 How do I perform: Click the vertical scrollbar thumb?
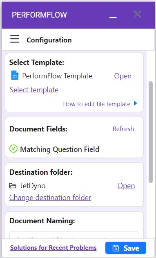151,132
